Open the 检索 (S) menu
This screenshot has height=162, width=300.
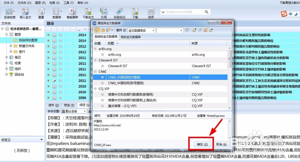(54, 3)
